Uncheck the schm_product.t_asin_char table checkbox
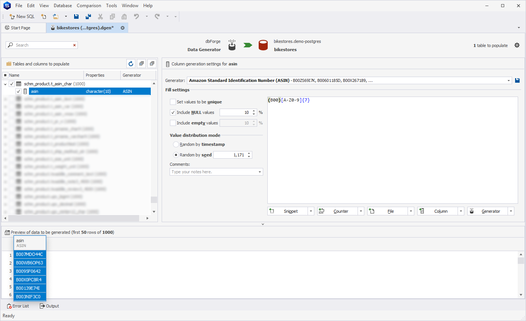This screenshot has height=321, width=526. [x=12, y=84]
